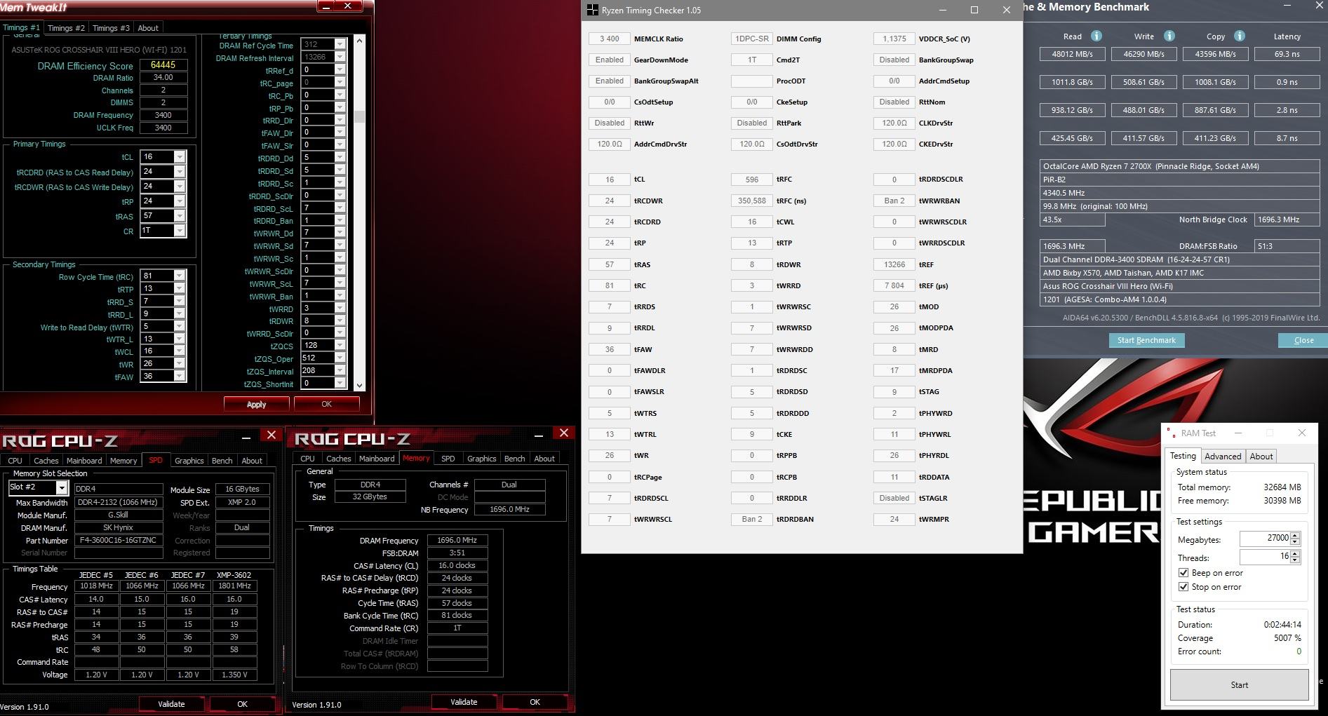Switch to Timings #2 tab
This screenshot has height=716, width=1328.
66,28
